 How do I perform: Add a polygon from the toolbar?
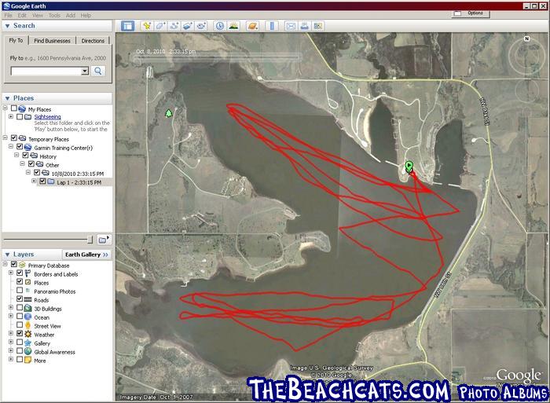160,26
